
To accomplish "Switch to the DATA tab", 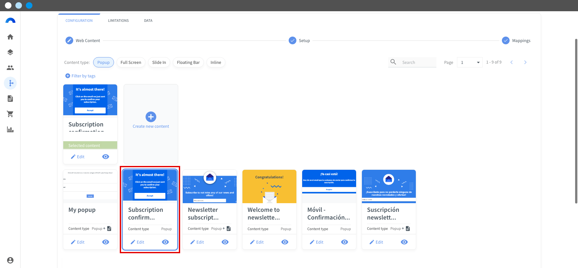I will pyautogui.click(x=148, y=21).
